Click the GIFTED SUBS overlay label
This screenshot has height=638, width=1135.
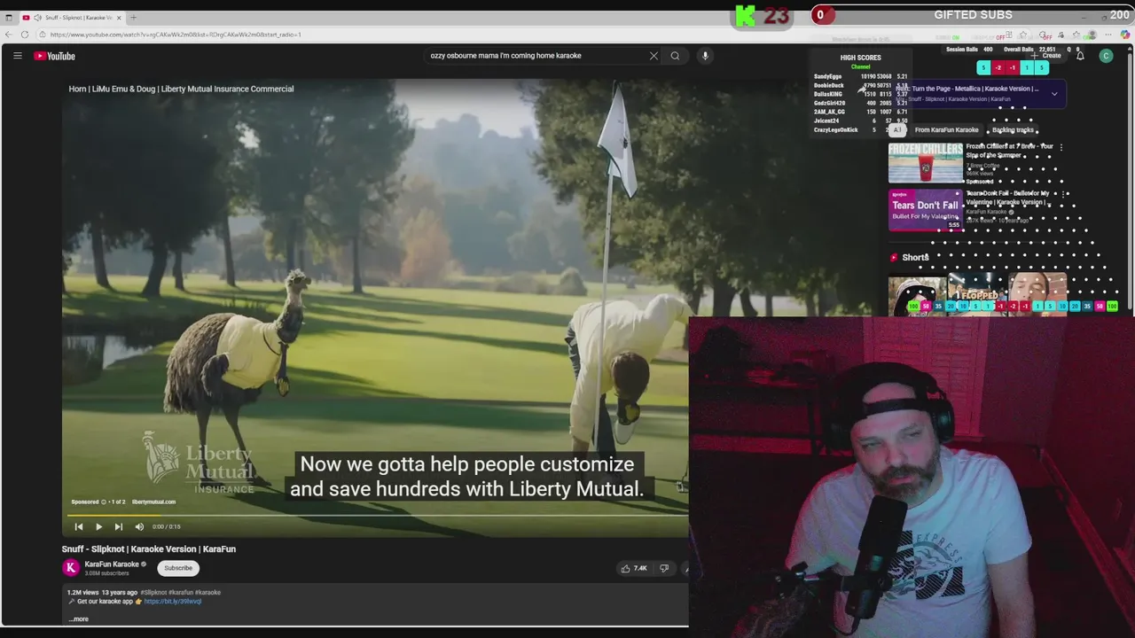point(973,15)
